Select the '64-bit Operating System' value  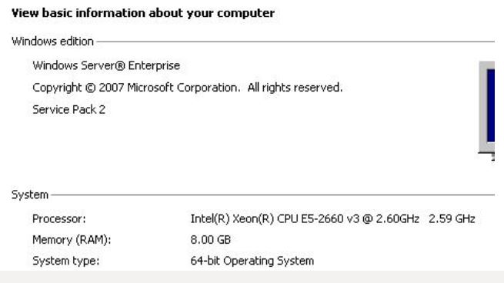252,261
